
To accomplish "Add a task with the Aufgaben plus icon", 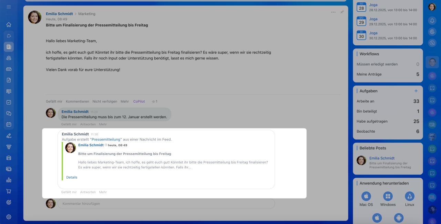I will 416,91.
